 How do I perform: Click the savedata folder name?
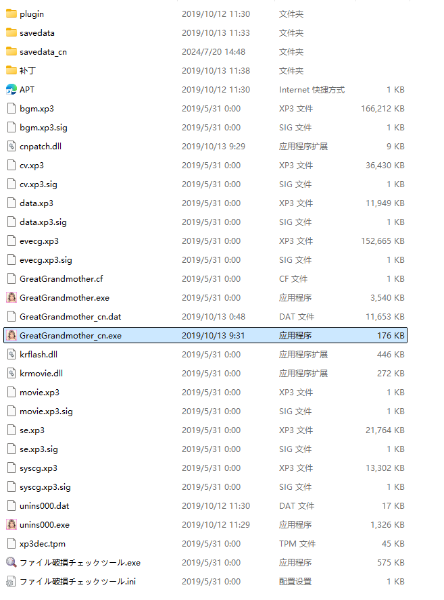click(37, 32)
